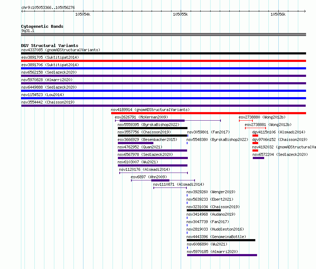The image size is (316, 269).
Task: Click the purple esv3666929 variant bar
Action: point(135,143)
